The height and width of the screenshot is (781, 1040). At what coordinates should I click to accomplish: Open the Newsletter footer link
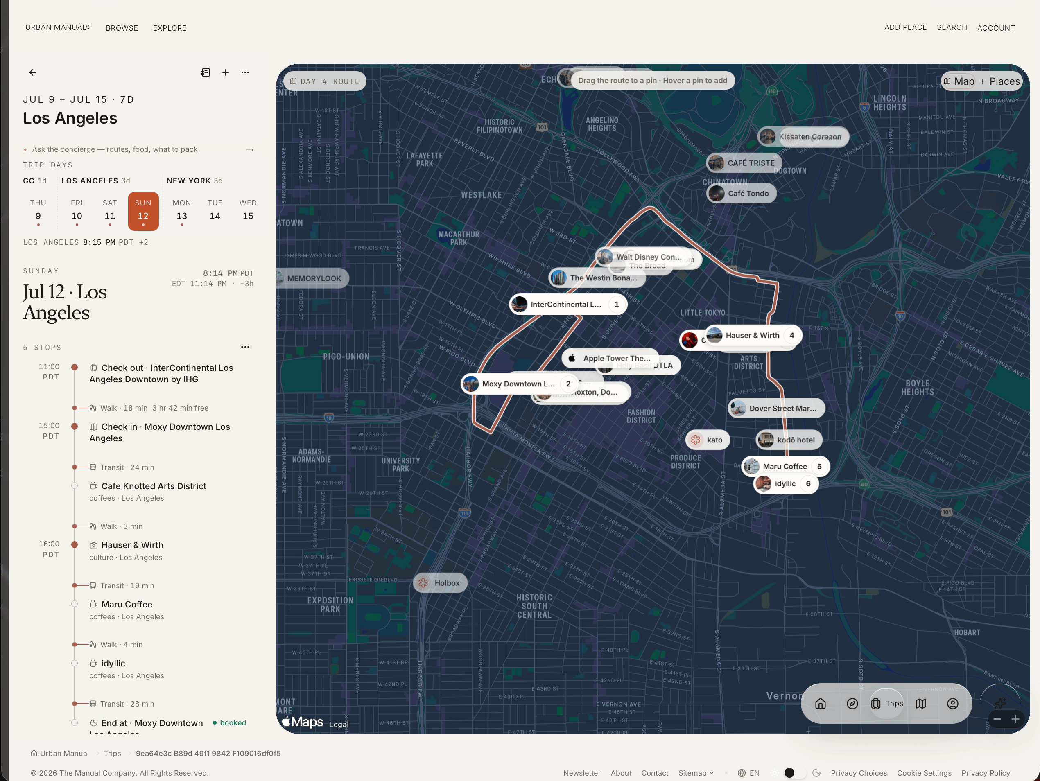tap(581, 773)
